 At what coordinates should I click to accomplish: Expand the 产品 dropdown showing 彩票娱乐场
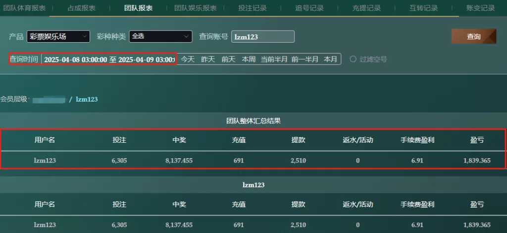click(x=58, y=36)
